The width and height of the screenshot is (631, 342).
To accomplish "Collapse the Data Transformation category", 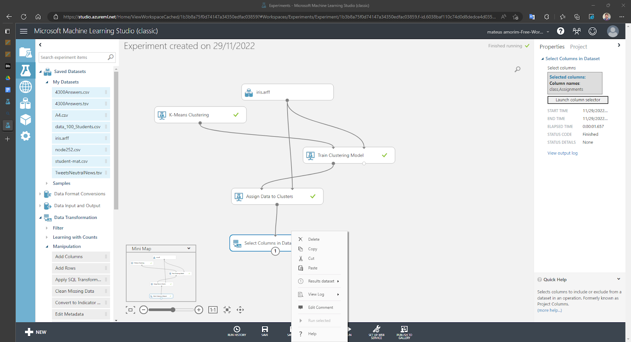I will point(40,218).
